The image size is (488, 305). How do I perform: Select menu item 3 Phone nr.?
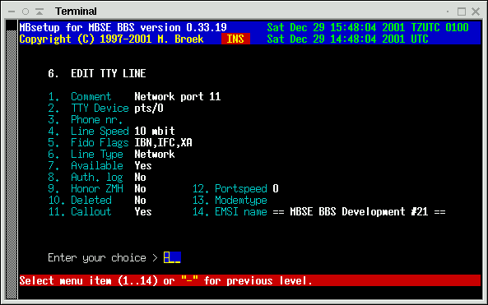[86, 120]
